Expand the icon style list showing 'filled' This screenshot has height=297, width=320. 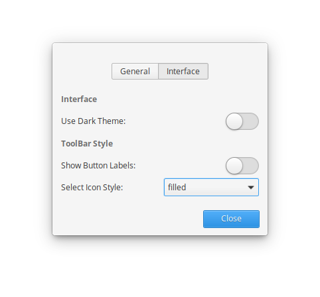click(211, 187)
